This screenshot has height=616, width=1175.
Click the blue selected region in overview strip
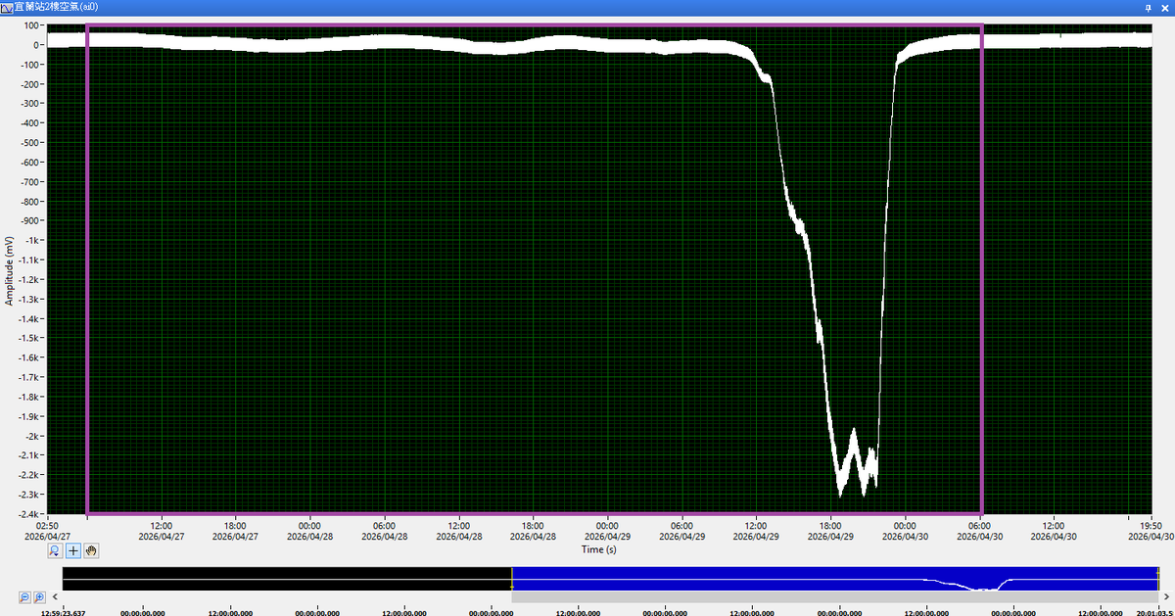834,578
